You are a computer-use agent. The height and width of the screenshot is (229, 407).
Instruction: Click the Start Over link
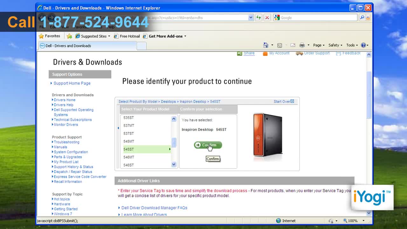coord(284,101)
